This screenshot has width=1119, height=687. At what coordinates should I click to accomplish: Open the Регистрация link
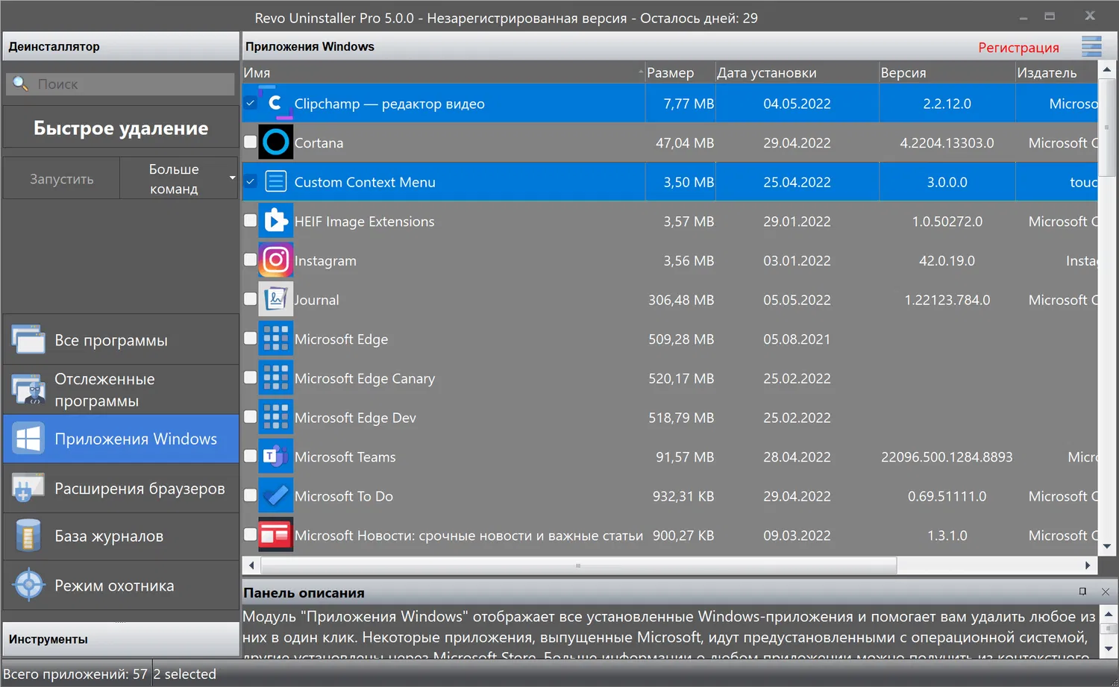(1018, 47)
